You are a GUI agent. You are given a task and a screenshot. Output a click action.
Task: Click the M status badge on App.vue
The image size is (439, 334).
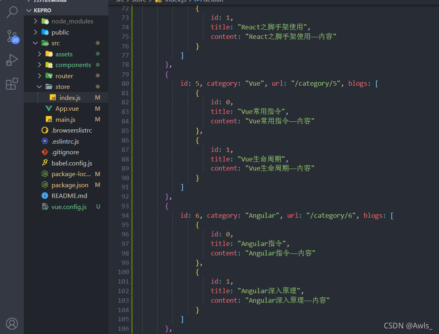click(98, 109)
